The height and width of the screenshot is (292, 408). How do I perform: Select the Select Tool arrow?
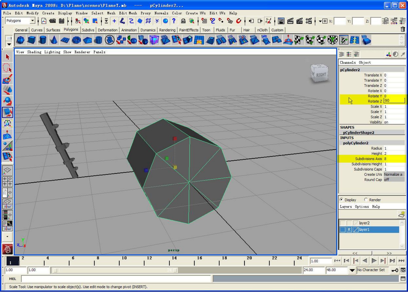(7, 57)
